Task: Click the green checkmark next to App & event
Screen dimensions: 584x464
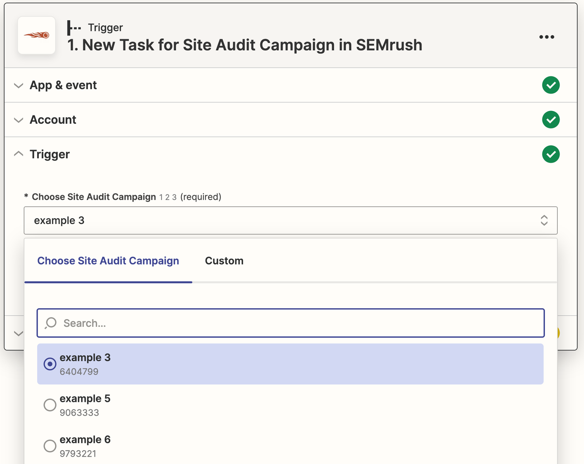Action: 551,85
